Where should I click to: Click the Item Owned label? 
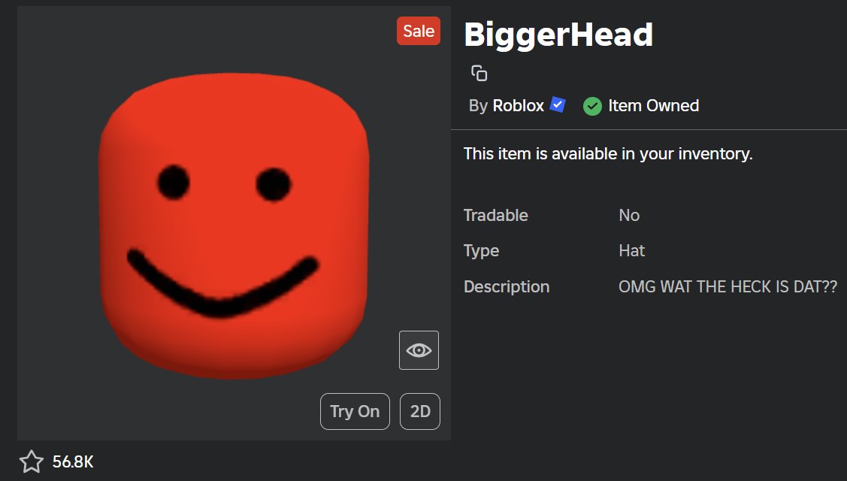click(x=654, y=105)
